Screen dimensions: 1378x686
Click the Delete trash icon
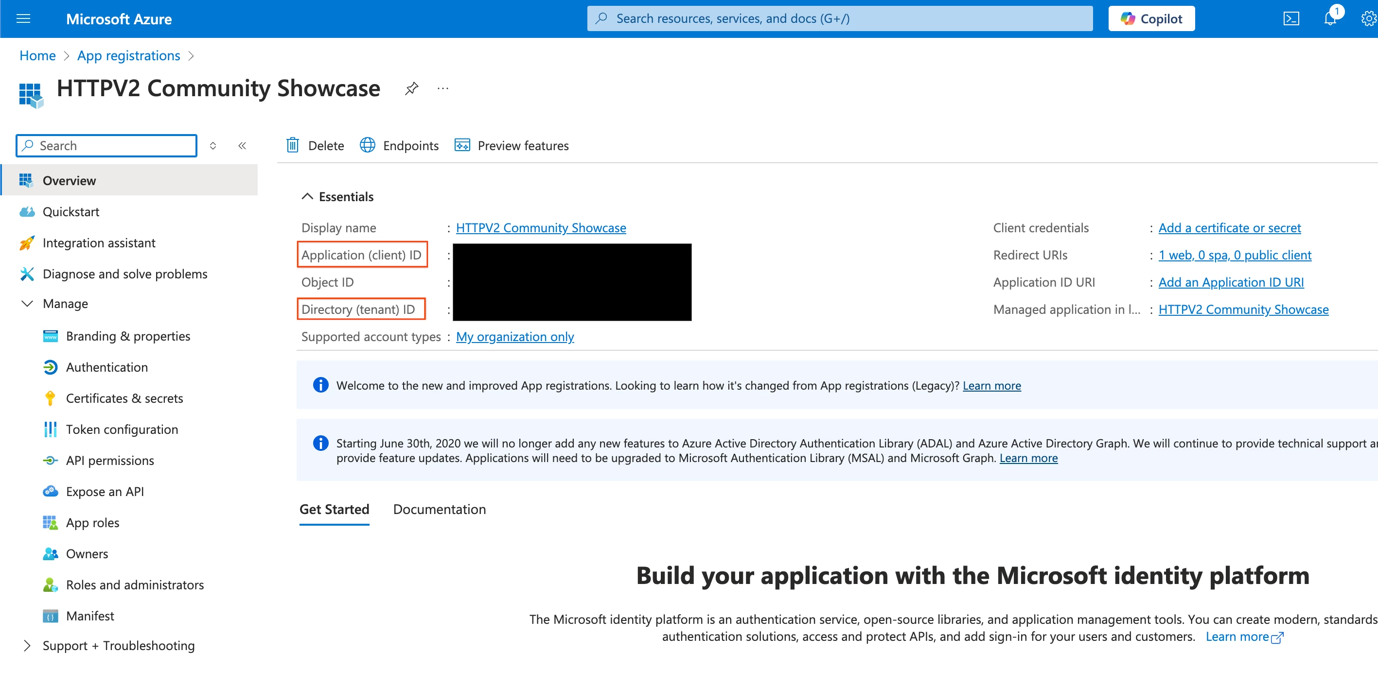pyautogui.click(x=293, y=145)
